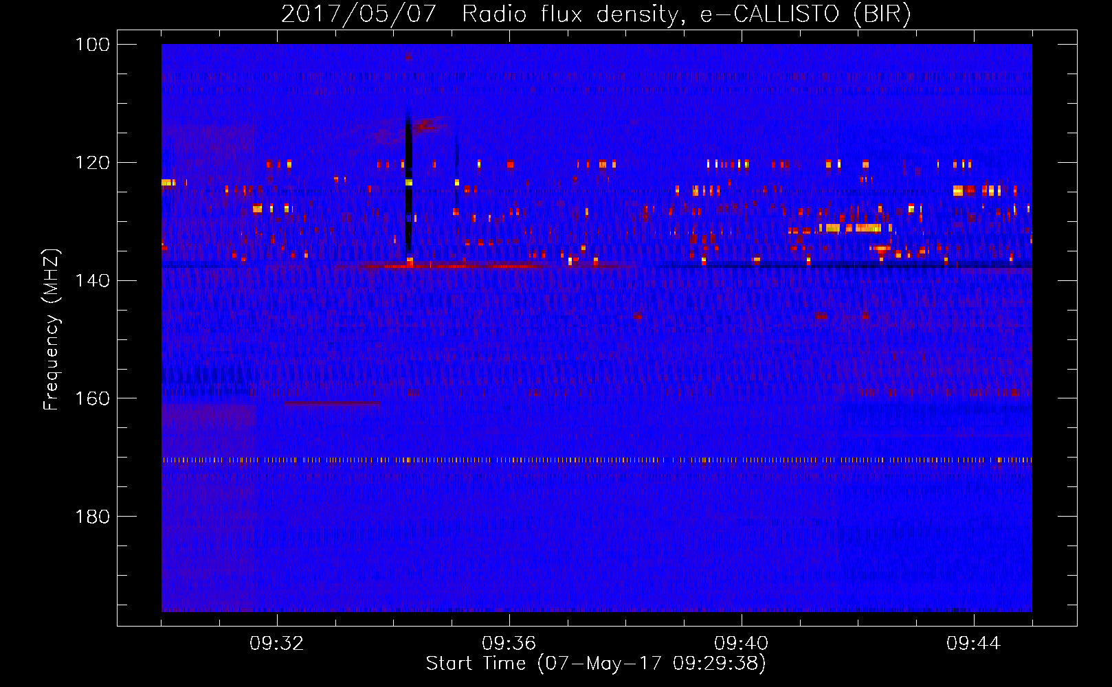
Task: Click the 09:44 time tick label
Action: click(974, 644)
